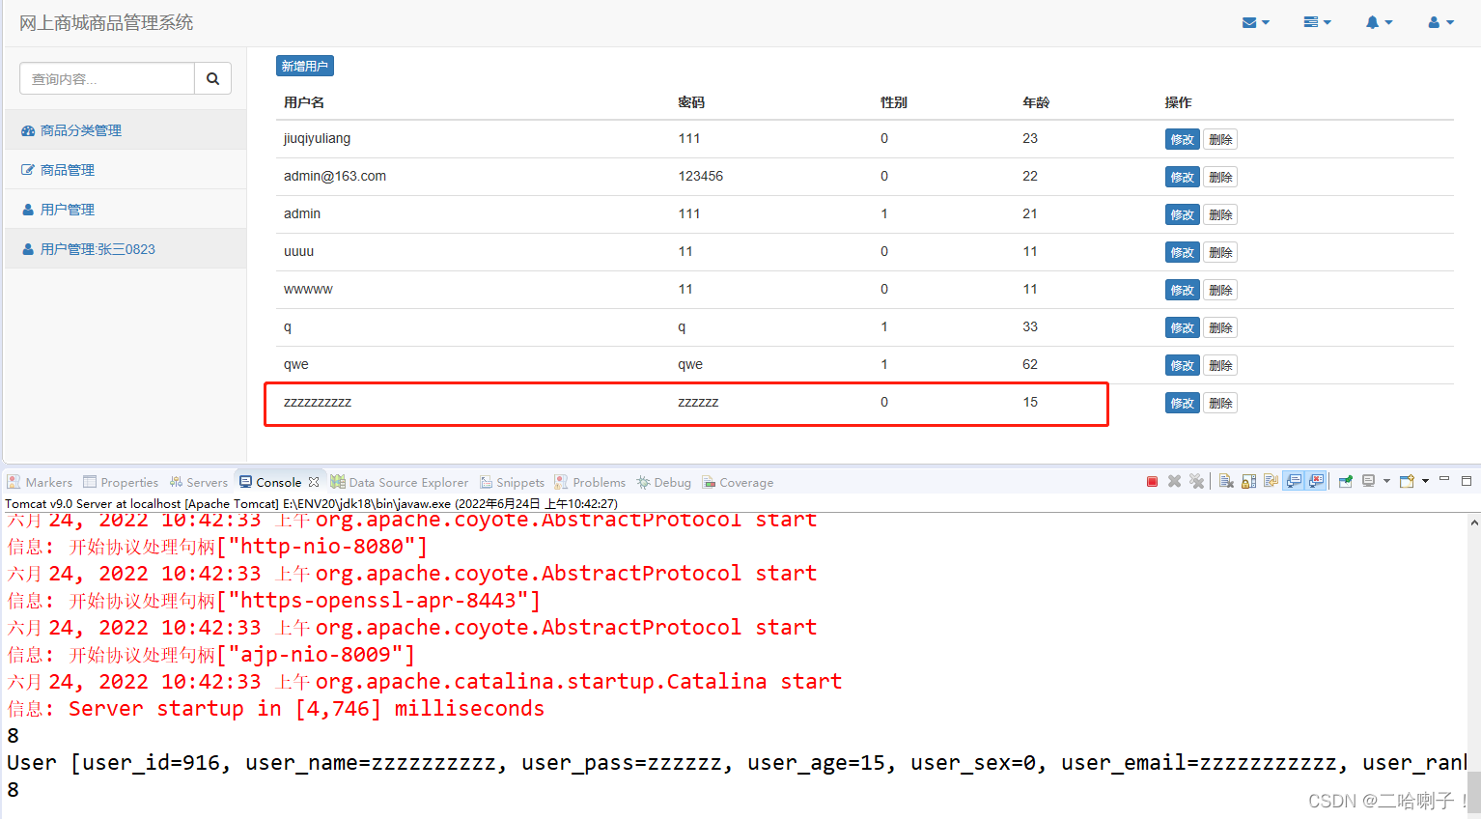This screenshot has height=819, width=1481.
Task: Open the Display Selected Console dropdown arrow
Action: tap(1386, 481)
